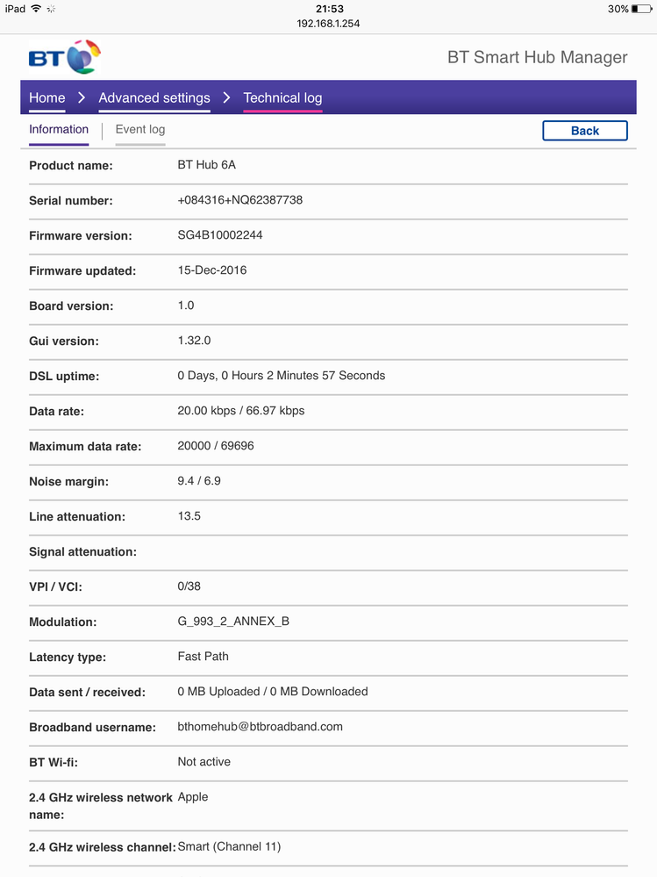Click chevron after Advanced settings breadcrumb
The image size is (657, 877).
point(226,97)
